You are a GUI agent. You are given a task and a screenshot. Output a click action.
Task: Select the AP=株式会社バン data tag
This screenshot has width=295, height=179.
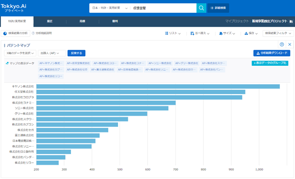[212, 70]
